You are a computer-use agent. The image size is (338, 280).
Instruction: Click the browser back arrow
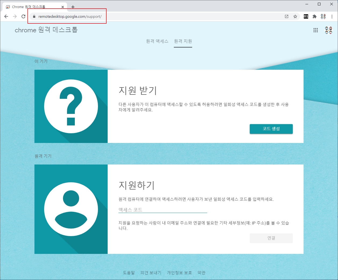click(6, 16)
